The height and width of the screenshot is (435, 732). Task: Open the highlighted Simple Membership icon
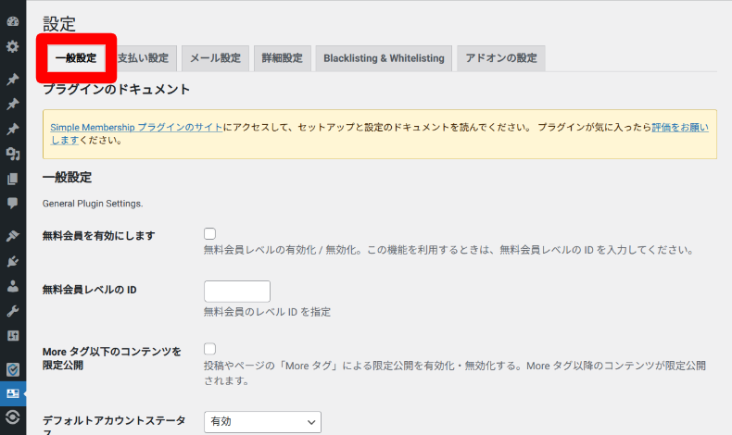coord(13,393)
